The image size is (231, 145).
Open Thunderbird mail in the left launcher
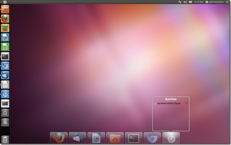click(5, 75)
